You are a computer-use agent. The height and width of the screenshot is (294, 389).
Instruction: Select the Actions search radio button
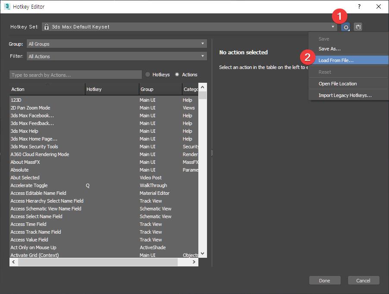click(x=177, y=75)
